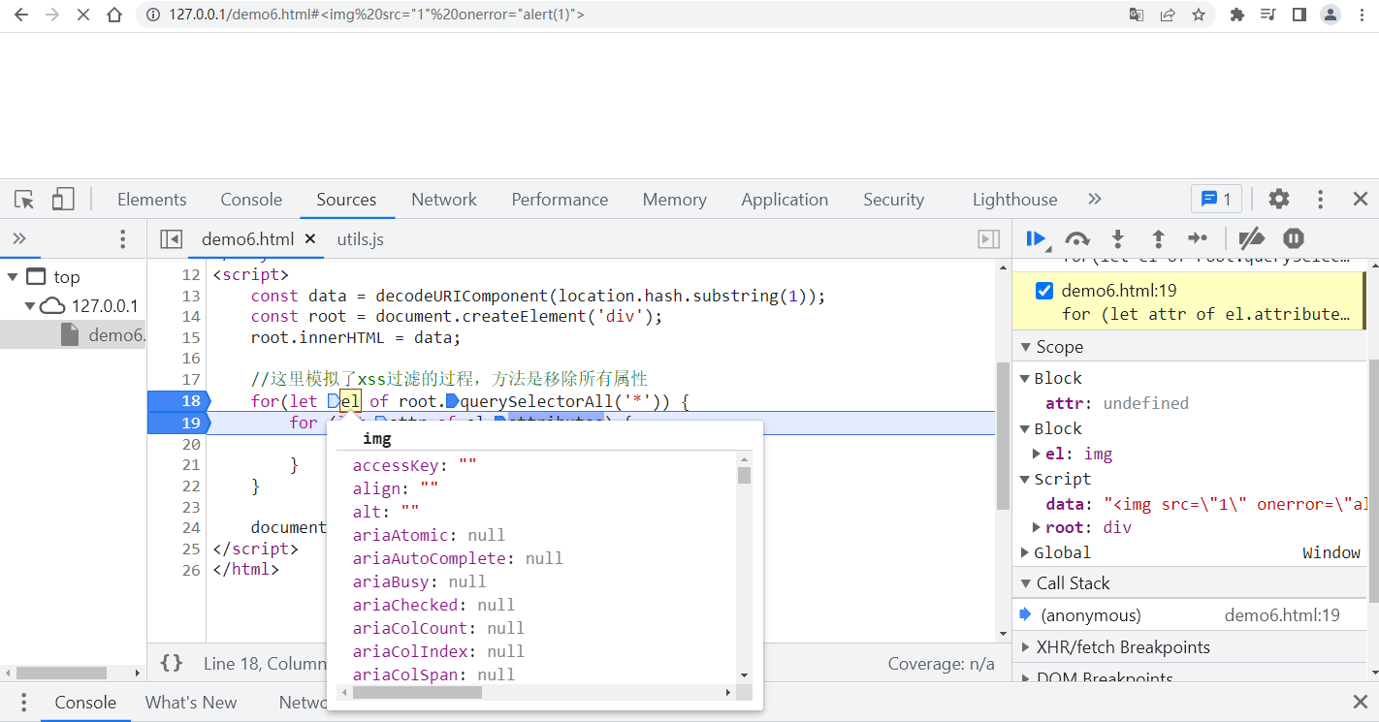
Task: Collapse the top tree node
Action: [x=13, y=277]
